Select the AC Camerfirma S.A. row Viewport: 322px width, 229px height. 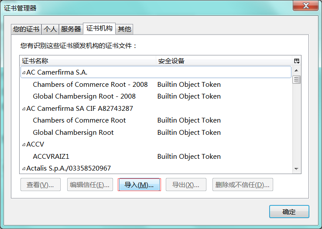click(x=156, y=72)
